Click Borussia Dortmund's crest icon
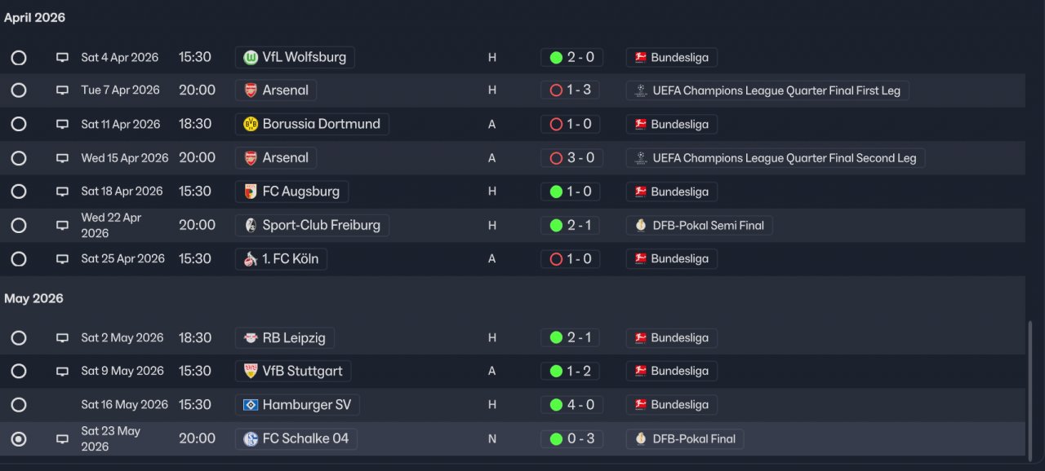Image resolution: width=1045 pixels, height=471 pixels. (251, 124)
